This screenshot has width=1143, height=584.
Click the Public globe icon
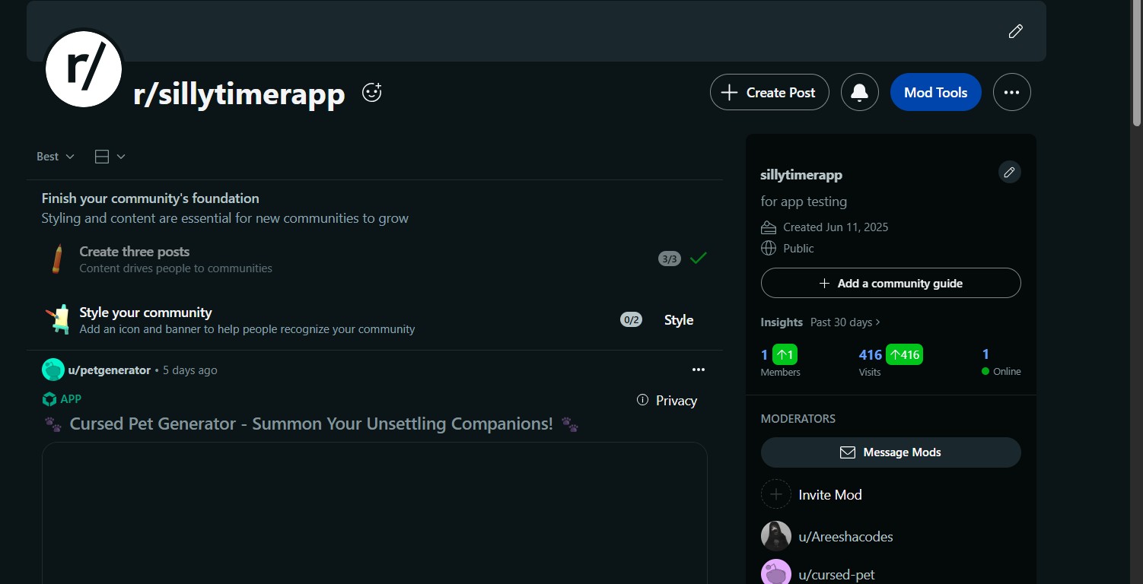(769, 249)
